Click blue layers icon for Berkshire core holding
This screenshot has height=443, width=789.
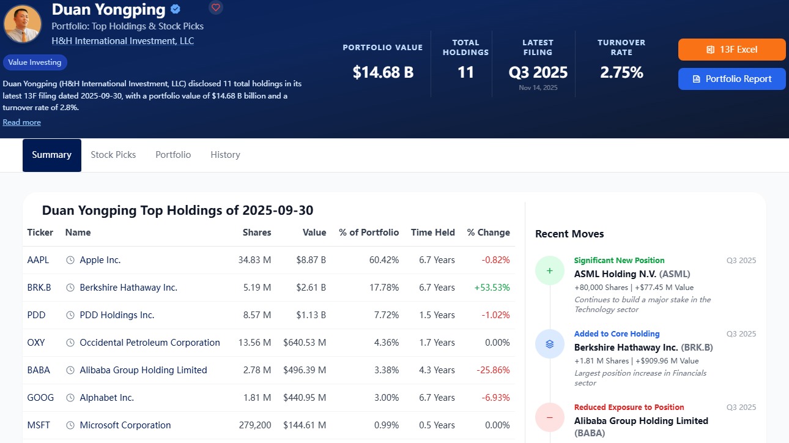coord(549,344)
